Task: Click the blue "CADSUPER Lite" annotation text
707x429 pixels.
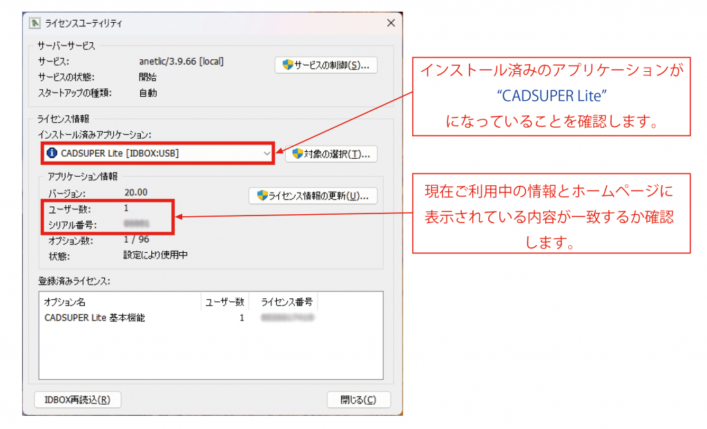Action: (x=550, y=95)
